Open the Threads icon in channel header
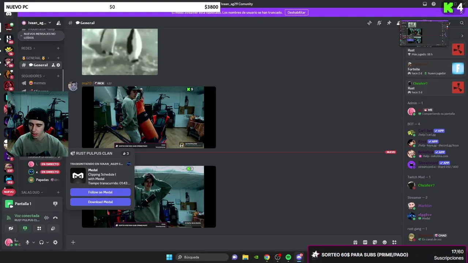Image resolution: width=468 pixels, height=263 pixels. [x=369, y=23]
